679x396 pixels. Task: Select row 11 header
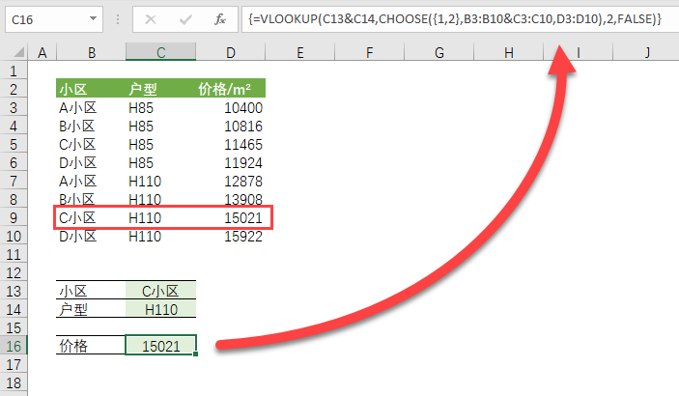point(14,254)
